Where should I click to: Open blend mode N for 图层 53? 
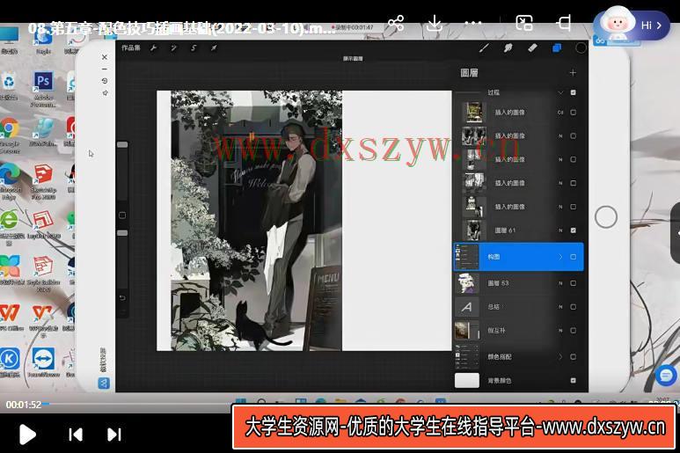560,283
